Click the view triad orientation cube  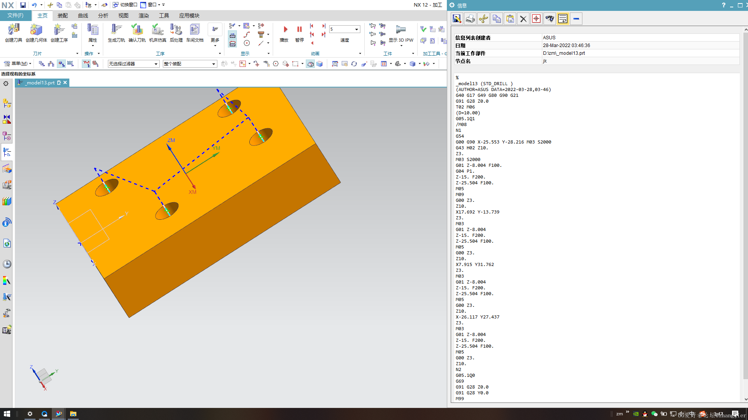pos(44,377)
